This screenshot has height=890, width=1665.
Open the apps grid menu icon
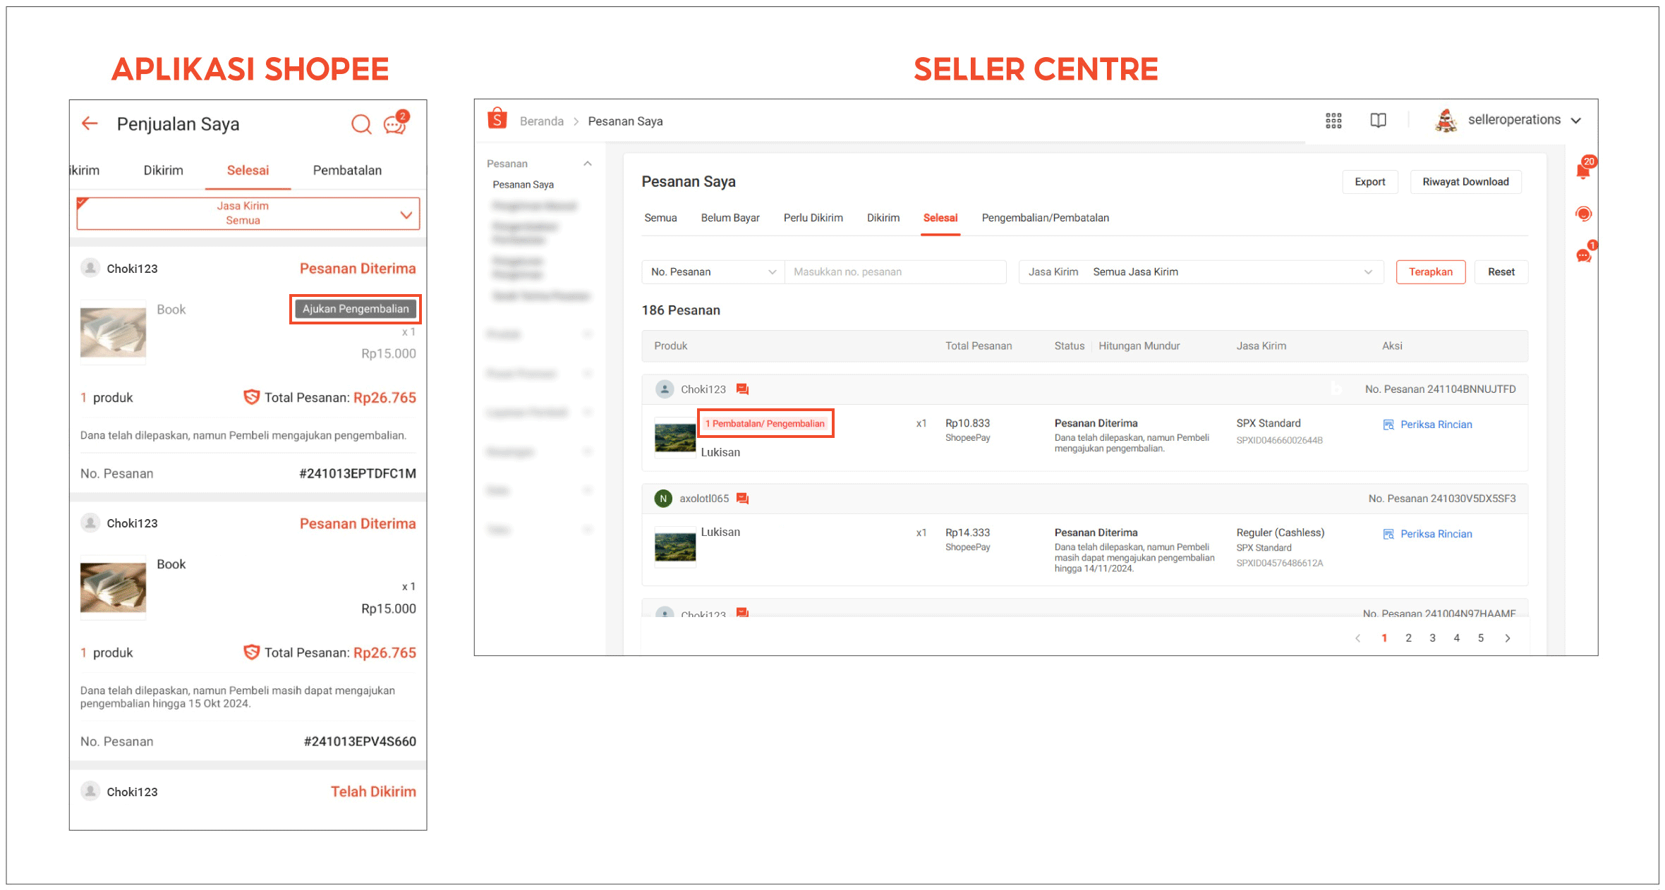[x=1333, y=121]
